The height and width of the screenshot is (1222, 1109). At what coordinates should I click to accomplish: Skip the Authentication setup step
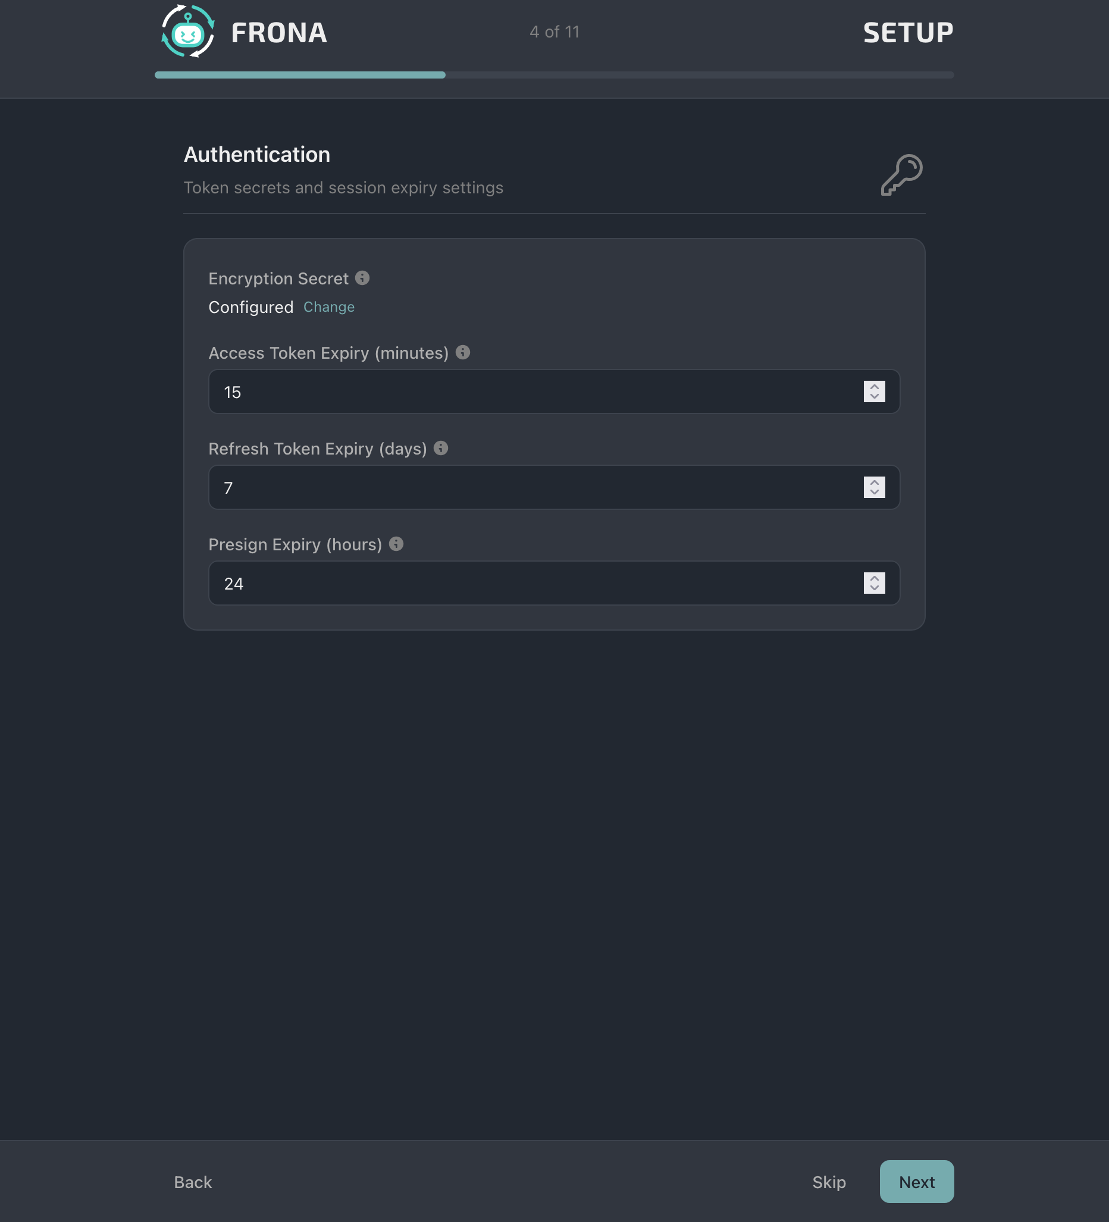[x=829, y=1182]
